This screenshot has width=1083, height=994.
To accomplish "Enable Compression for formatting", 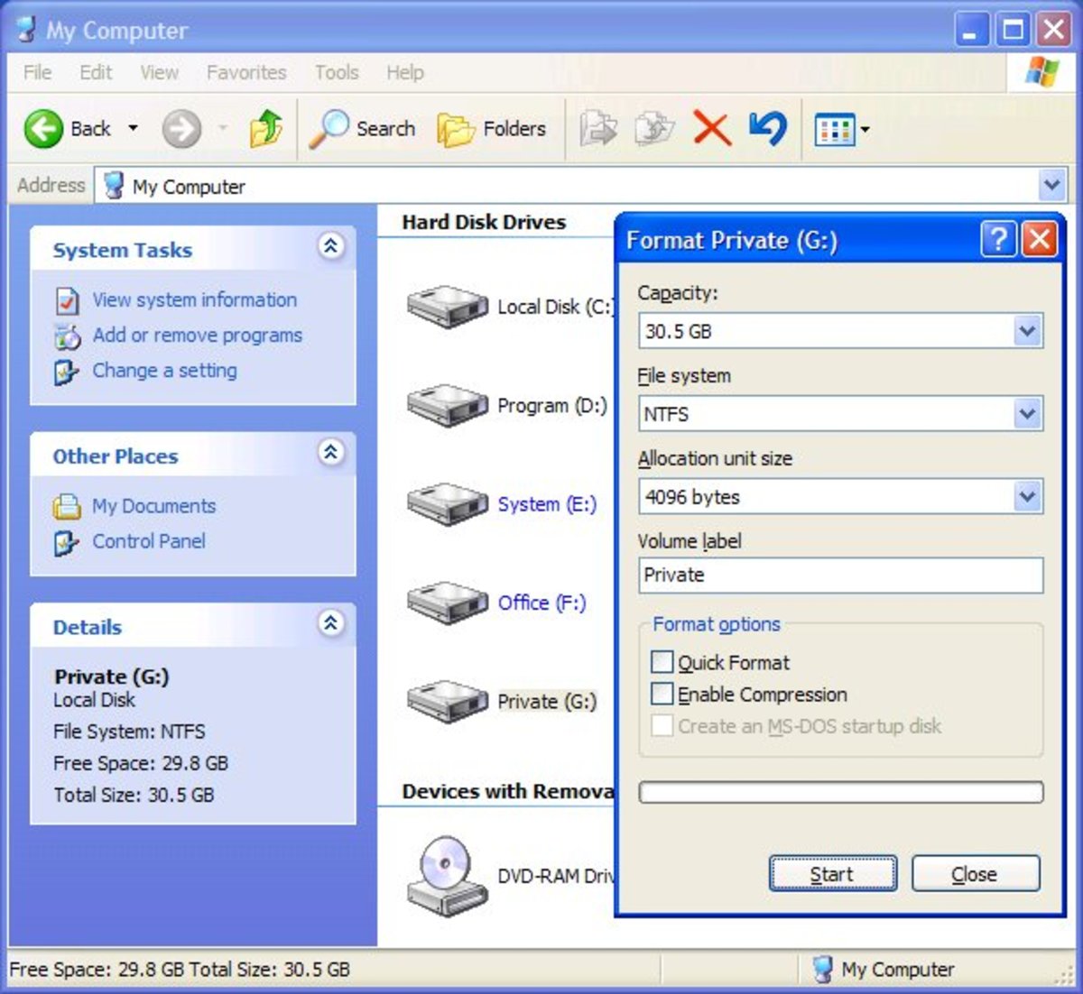I will tap(662, 694).
